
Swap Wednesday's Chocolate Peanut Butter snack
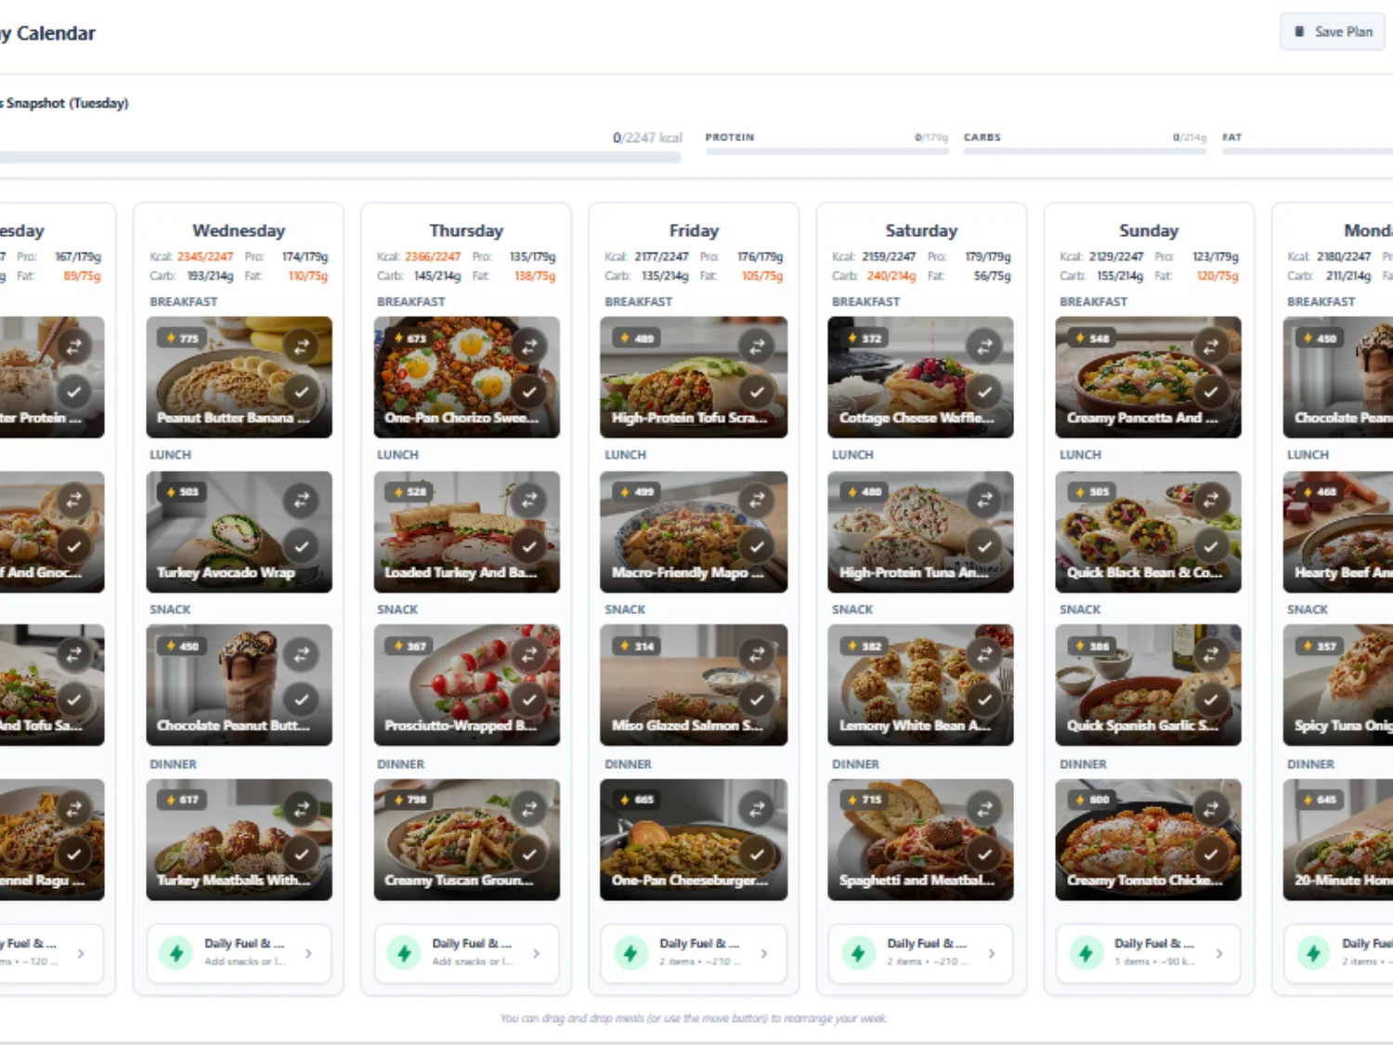301,654
